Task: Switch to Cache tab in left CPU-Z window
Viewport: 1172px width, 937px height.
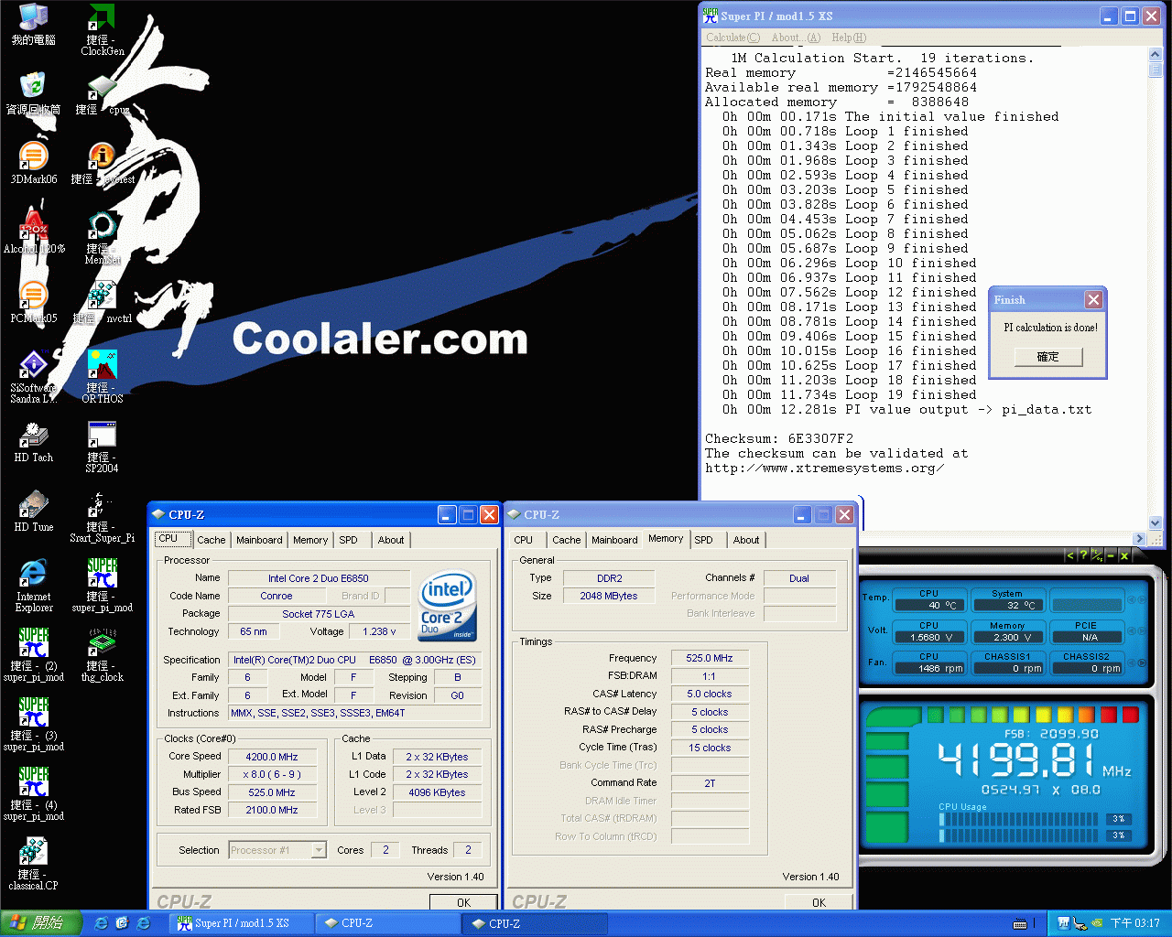Action: (x=211, y=540)
